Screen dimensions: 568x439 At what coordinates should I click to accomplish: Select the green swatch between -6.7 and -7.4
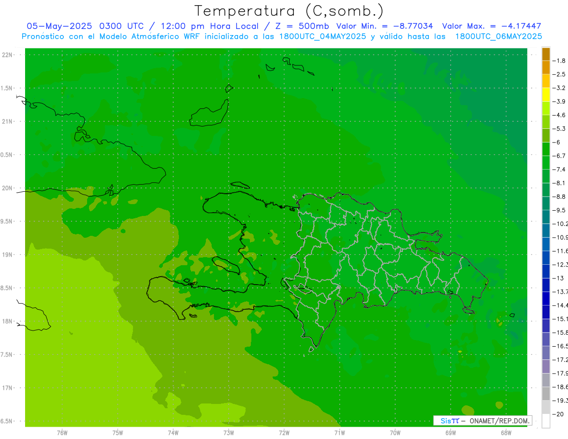pyautogui.click(x=546, y=162)
